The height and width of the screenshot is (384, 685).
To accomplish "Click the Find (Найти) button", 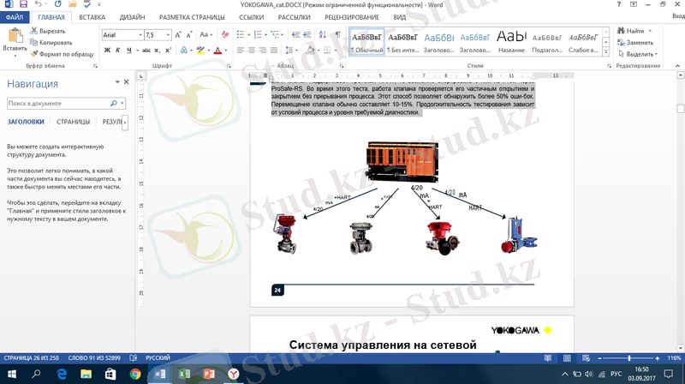I will [636, 31].
